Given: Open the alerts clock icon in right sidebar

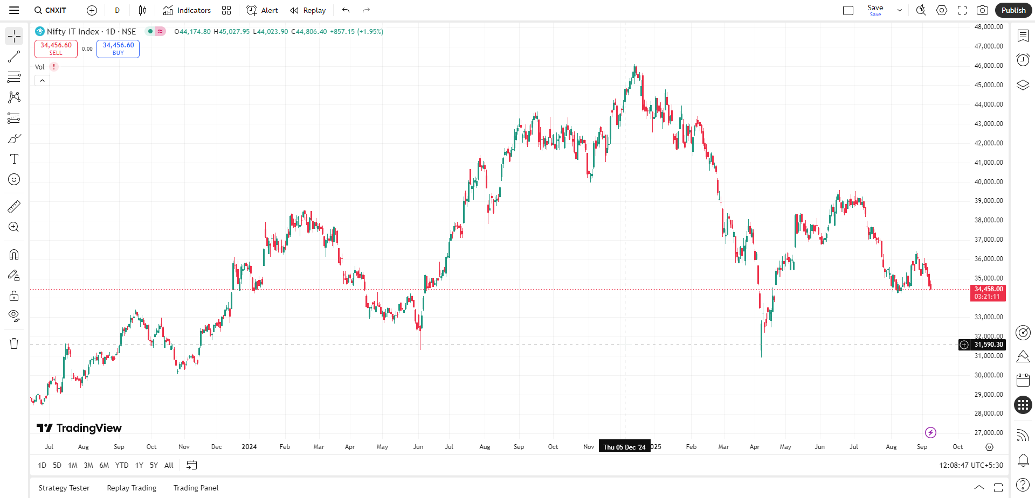Looking at the screenshot, I should pyautogui.click(x=1023, y=60).
